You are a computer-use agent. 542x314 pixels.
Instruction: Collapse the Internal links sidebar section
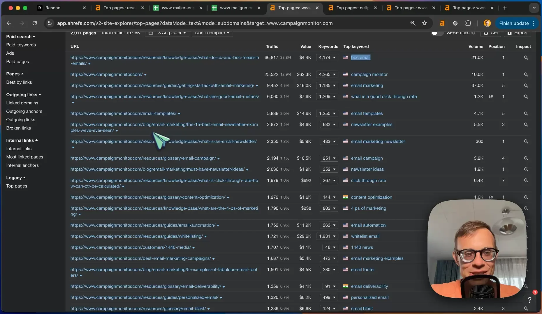point(22,140)
